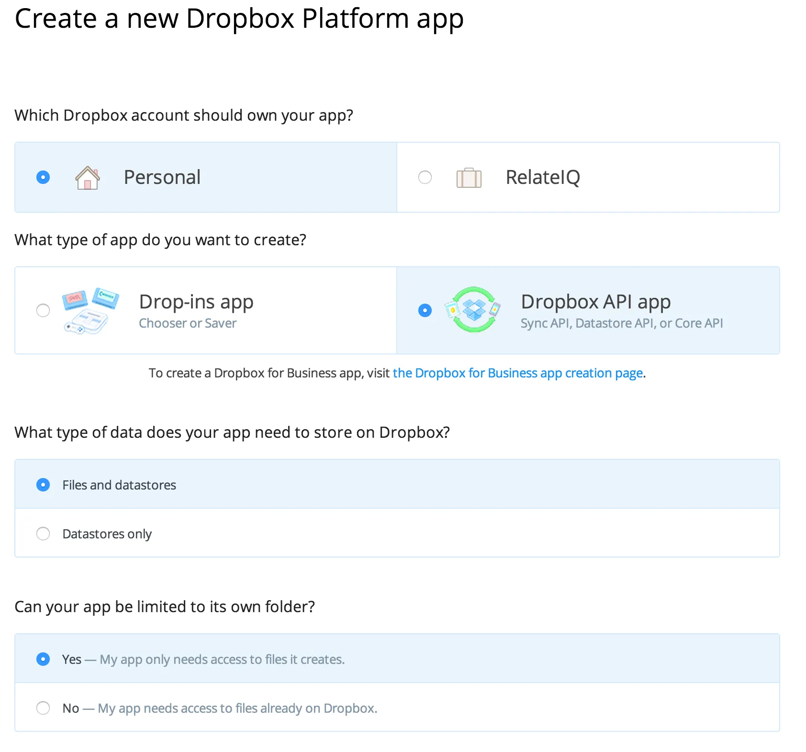Choose the Dropbox API app option
Screen dimensions: 806x752
pyautogui.click(x=425, y=310)
